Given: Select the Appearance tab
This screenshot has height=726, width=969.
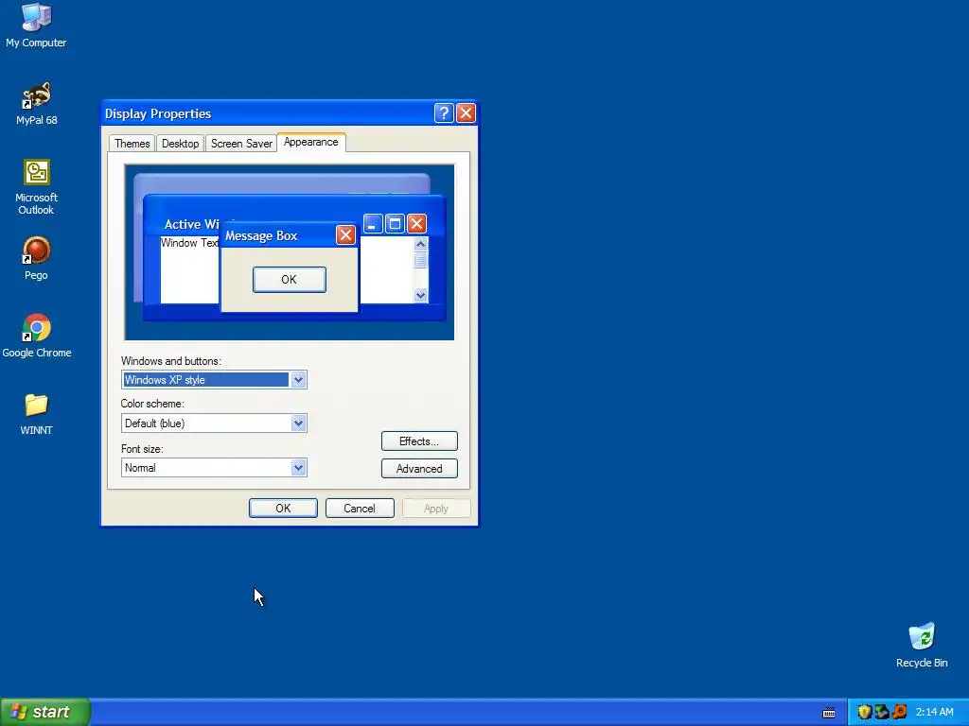Looking at the screenshot, I should point(310,142).
